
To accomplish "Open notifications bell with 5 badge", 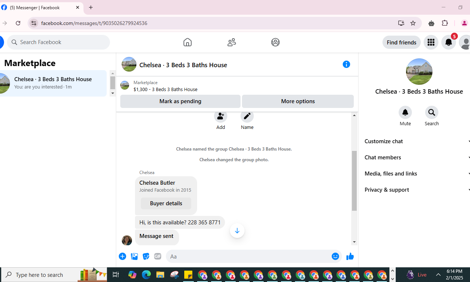I will 449,42.
